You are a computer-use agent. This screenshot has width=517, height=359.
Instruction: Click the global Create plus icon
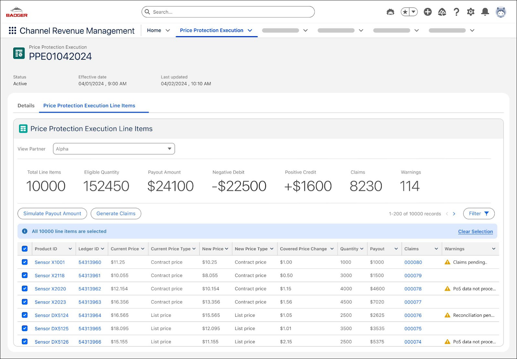[x=427, y=12]
